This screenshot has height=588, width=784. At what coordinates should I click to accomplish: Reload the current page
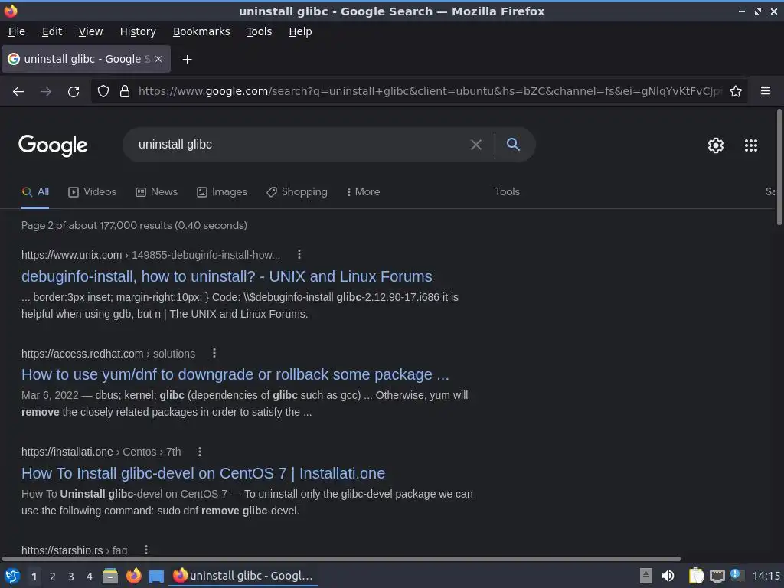(73, 92)
